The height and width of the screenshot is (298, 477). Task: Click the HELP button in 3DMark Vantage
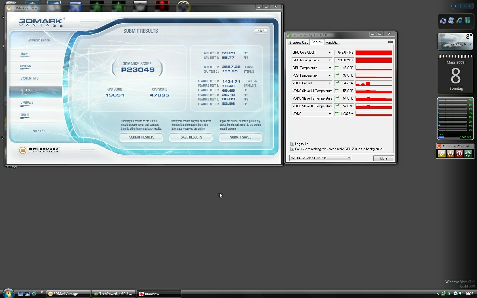pyautogui.click(x=261, y=31)
